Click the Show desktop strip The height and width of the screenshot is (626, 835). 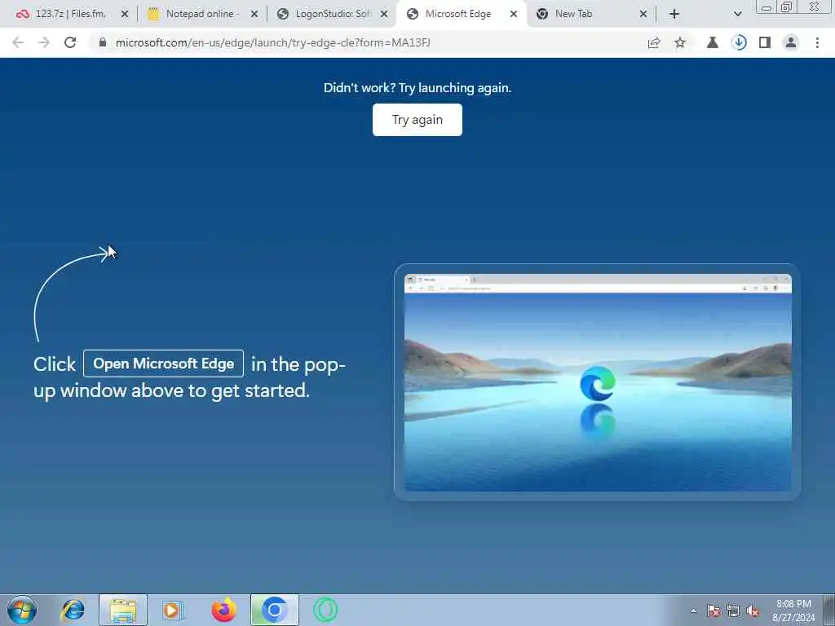click(828, 610)
